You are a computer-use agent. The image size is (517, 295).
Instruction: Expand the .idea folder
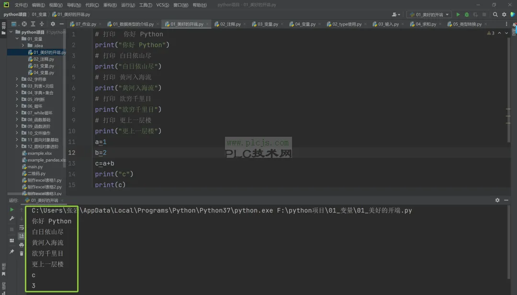(x=23, y=45)
